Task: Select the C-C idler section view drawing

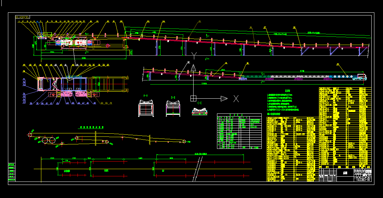Action: click(199, 111)
